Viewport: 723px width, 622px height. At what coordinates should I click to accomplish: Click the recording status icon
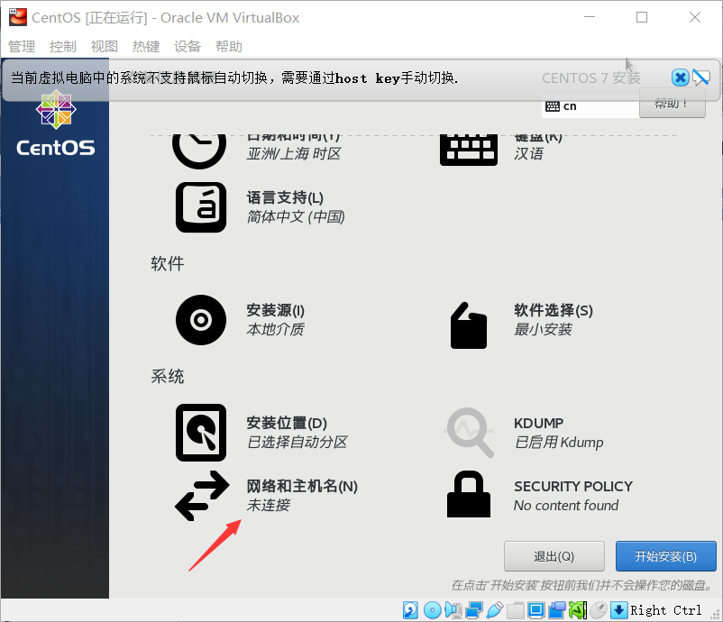coord(557,610)
